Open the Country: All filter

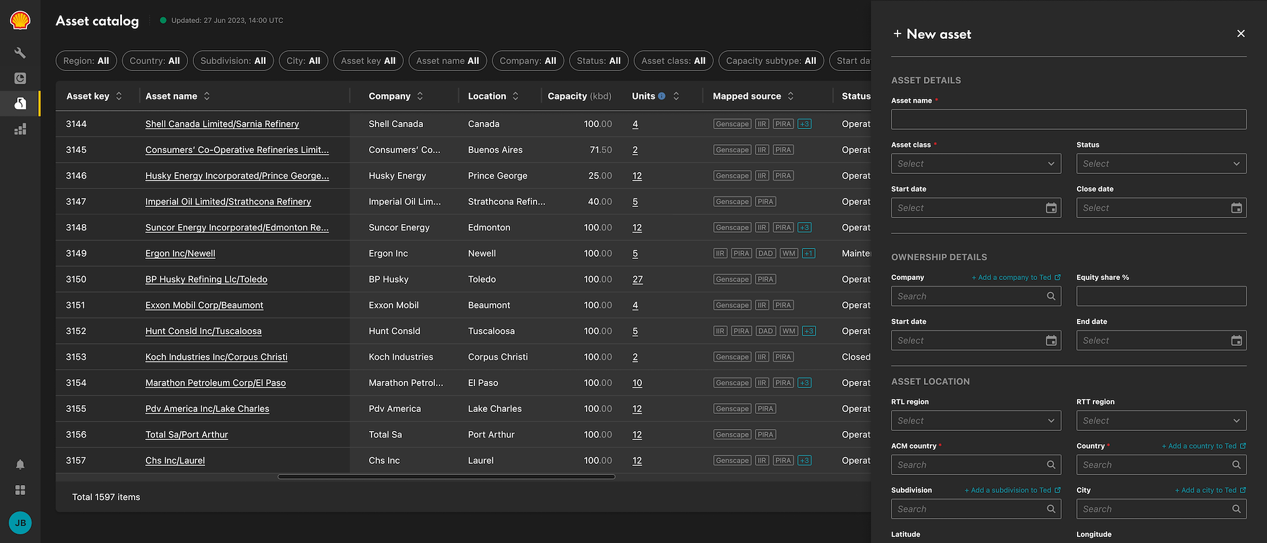(x=155, y=61)
